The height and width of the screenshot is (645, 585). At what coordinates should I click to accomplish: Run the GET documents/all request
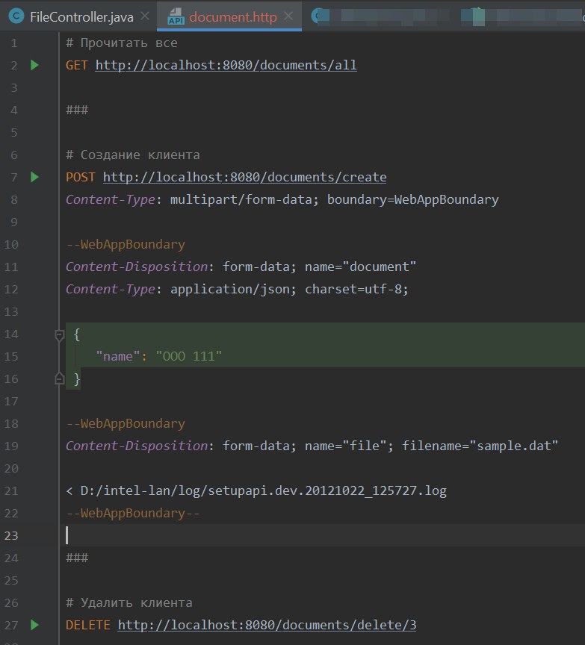[34, 66]
